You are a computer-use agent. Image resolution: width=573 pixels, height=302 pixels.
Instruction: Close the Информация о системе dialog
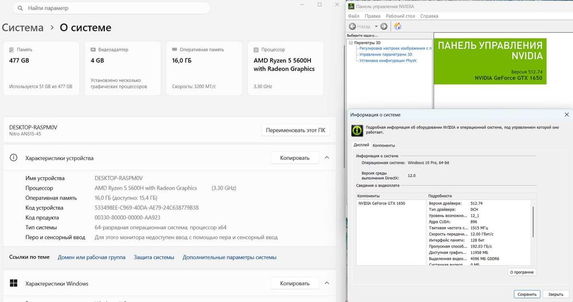coord(567,115)
